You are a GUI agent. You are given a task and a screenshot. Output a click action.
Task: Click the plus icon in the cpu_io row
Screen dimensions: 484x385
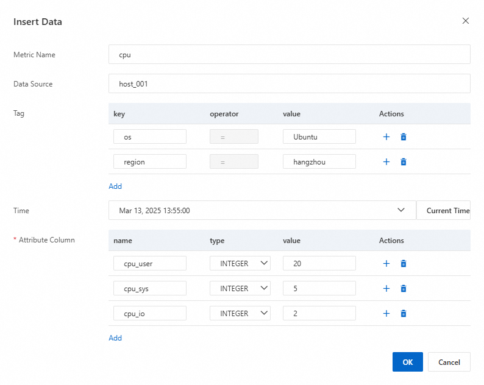click(x=386, y=314)
